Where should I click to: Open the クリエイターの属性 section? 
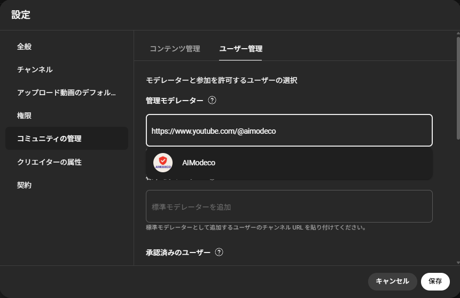[x=49, y=162]
